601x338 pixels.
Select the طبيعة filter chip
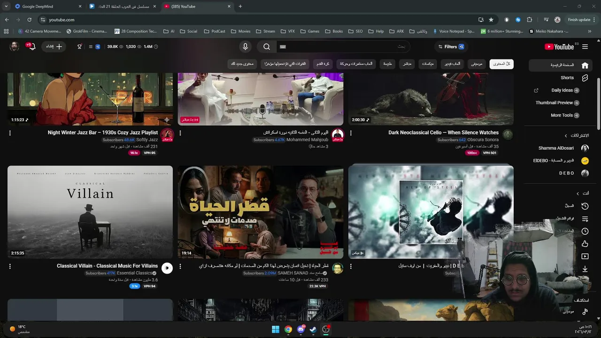point(387,64)
